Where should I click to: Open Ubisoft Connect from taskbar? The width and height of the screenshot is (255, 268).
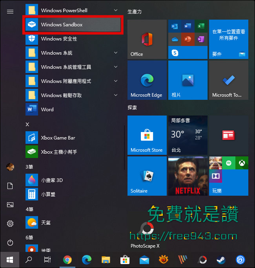click(x=240, y=260)
